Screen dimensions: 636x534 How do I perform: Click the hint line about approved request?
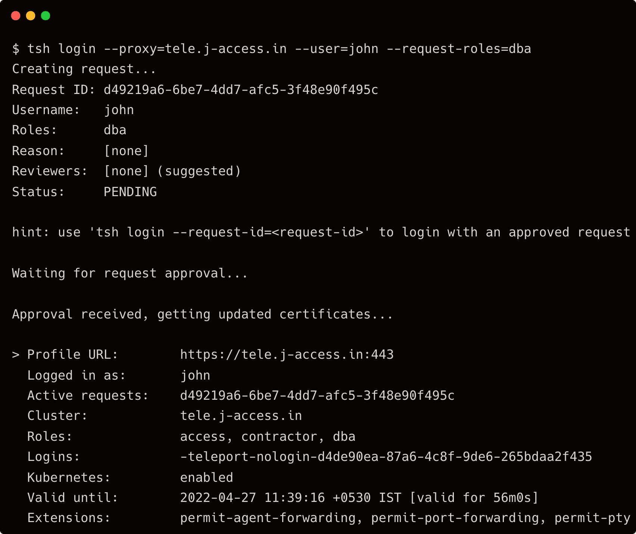[x=321, y=232]
